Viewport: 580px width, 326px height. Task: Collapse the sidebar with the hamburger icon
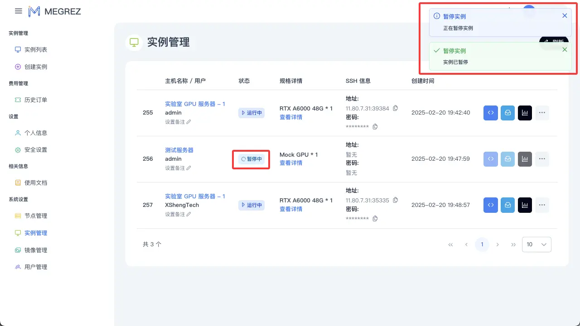[x=18, y=11]
